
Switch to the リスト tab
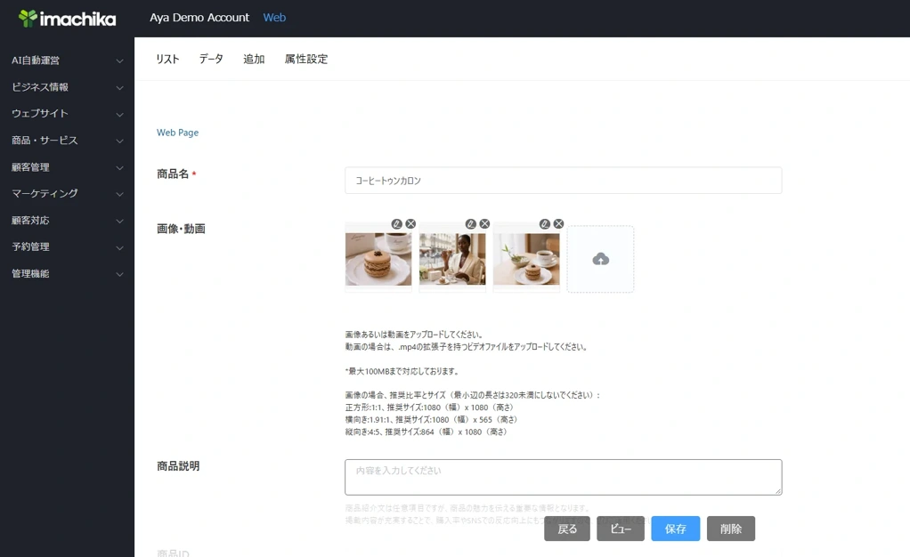[x=167, y=60]
